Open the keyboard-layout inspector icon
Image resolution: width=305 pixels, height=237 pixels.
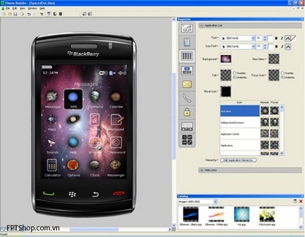[x=187, y=126]
